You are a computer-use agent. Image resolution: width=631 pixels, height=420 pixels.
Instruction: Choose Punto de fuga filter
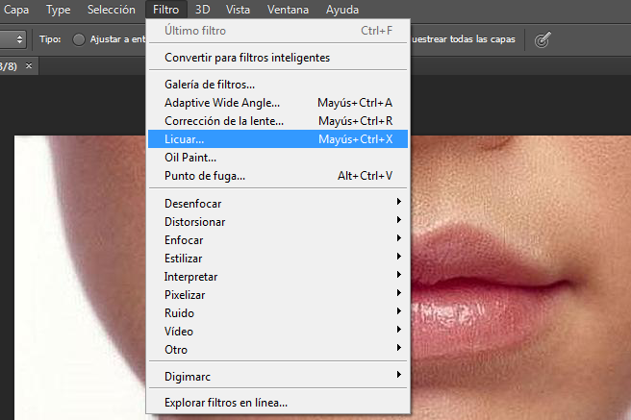[205, 176]
